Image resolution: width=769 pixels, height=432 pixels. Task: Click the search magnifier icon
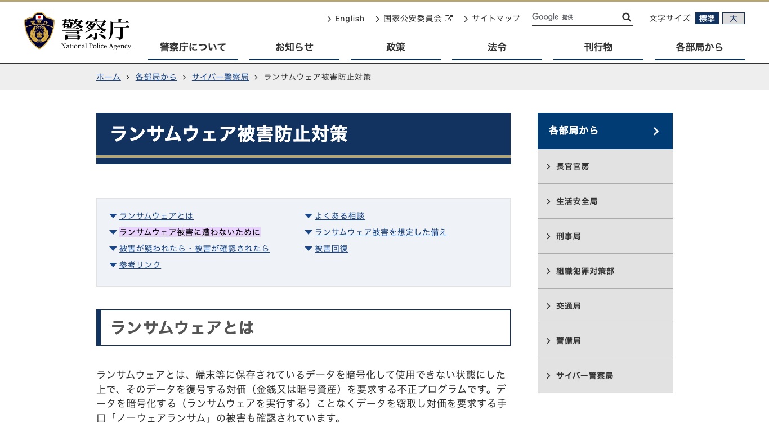[x=627, y=17]
